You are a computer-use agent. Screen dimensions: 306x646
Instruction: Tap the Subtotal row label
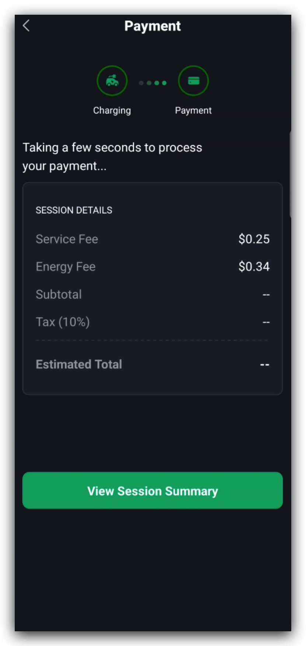(59, 294)
